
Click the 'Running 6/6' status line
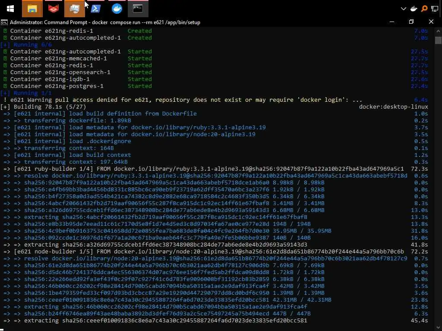(26, 45)
